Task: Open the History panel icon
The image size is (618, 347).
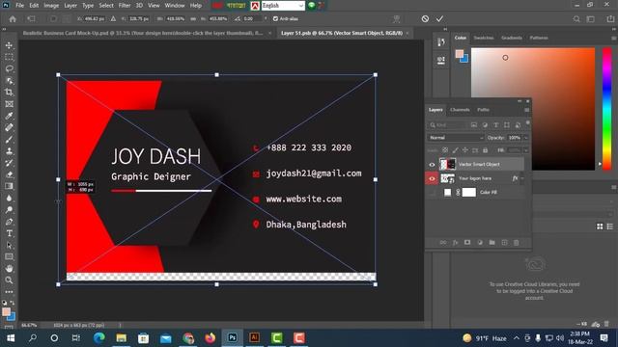Action: [x=441, y=42]
